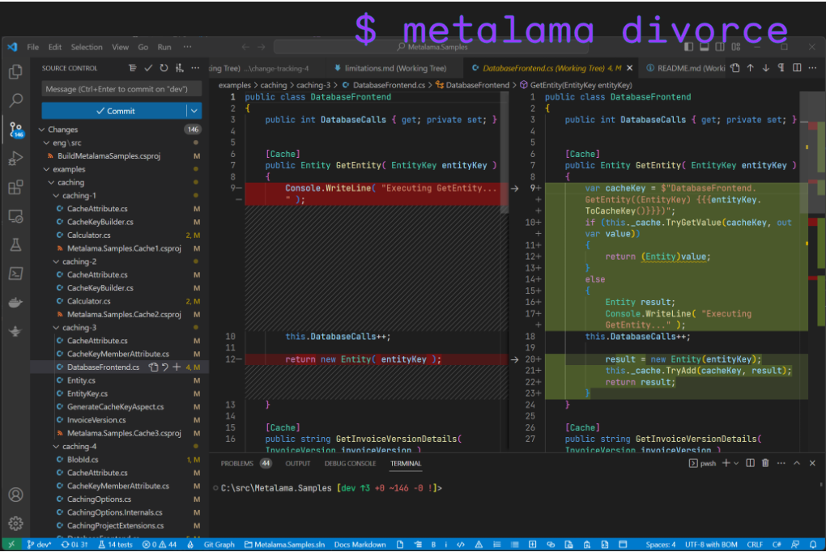Click the Metalama.Samples command center search box
The width and height of the screenshot is (826, 552).
point(432,47)
